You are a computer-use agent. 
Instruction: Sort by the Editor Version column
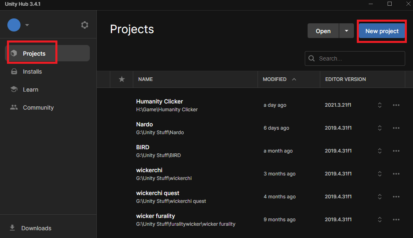click(345, 79)
